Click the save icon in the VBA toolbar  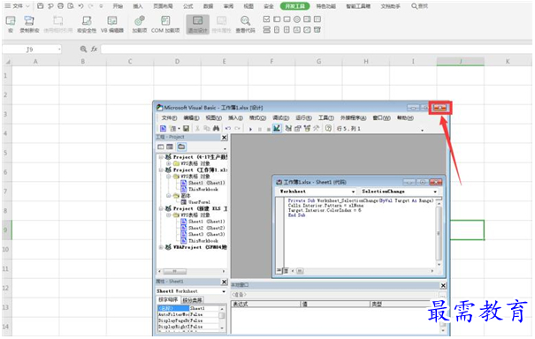point(186,128)
